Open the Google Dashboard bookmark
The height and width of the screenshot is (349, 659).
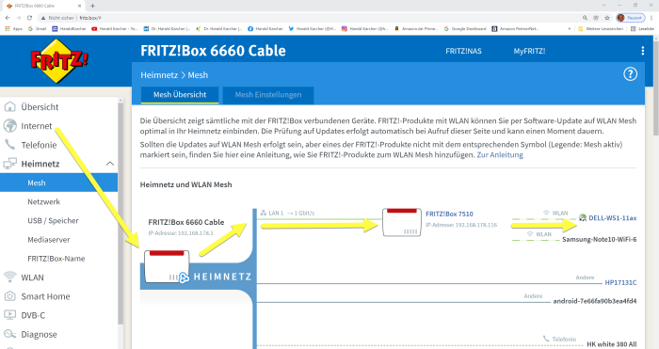465,28
